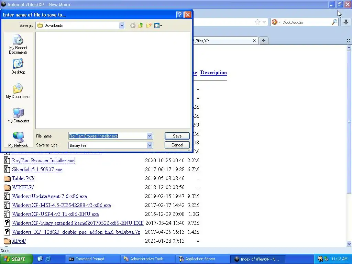Open the URL bar history dropdown arrow

264,22
